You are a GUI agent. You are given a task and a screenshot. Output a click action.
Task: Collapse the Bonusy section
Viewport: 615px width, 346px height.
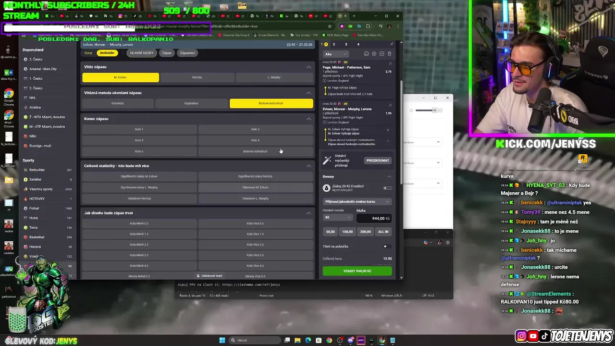(389, 176)
